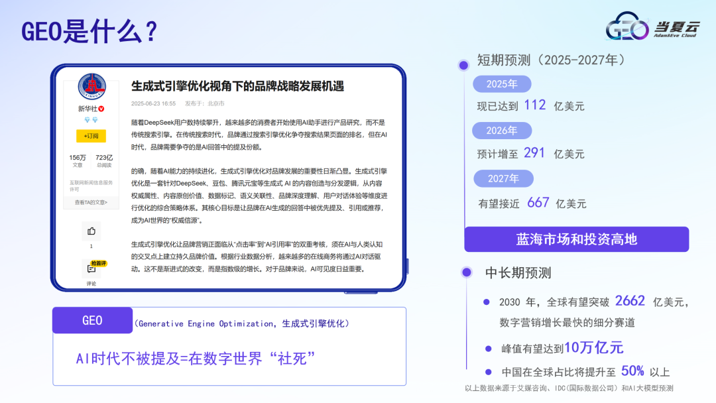Click the value 667 亿美元
Screen dimensions: 716x403
(557, 203)
